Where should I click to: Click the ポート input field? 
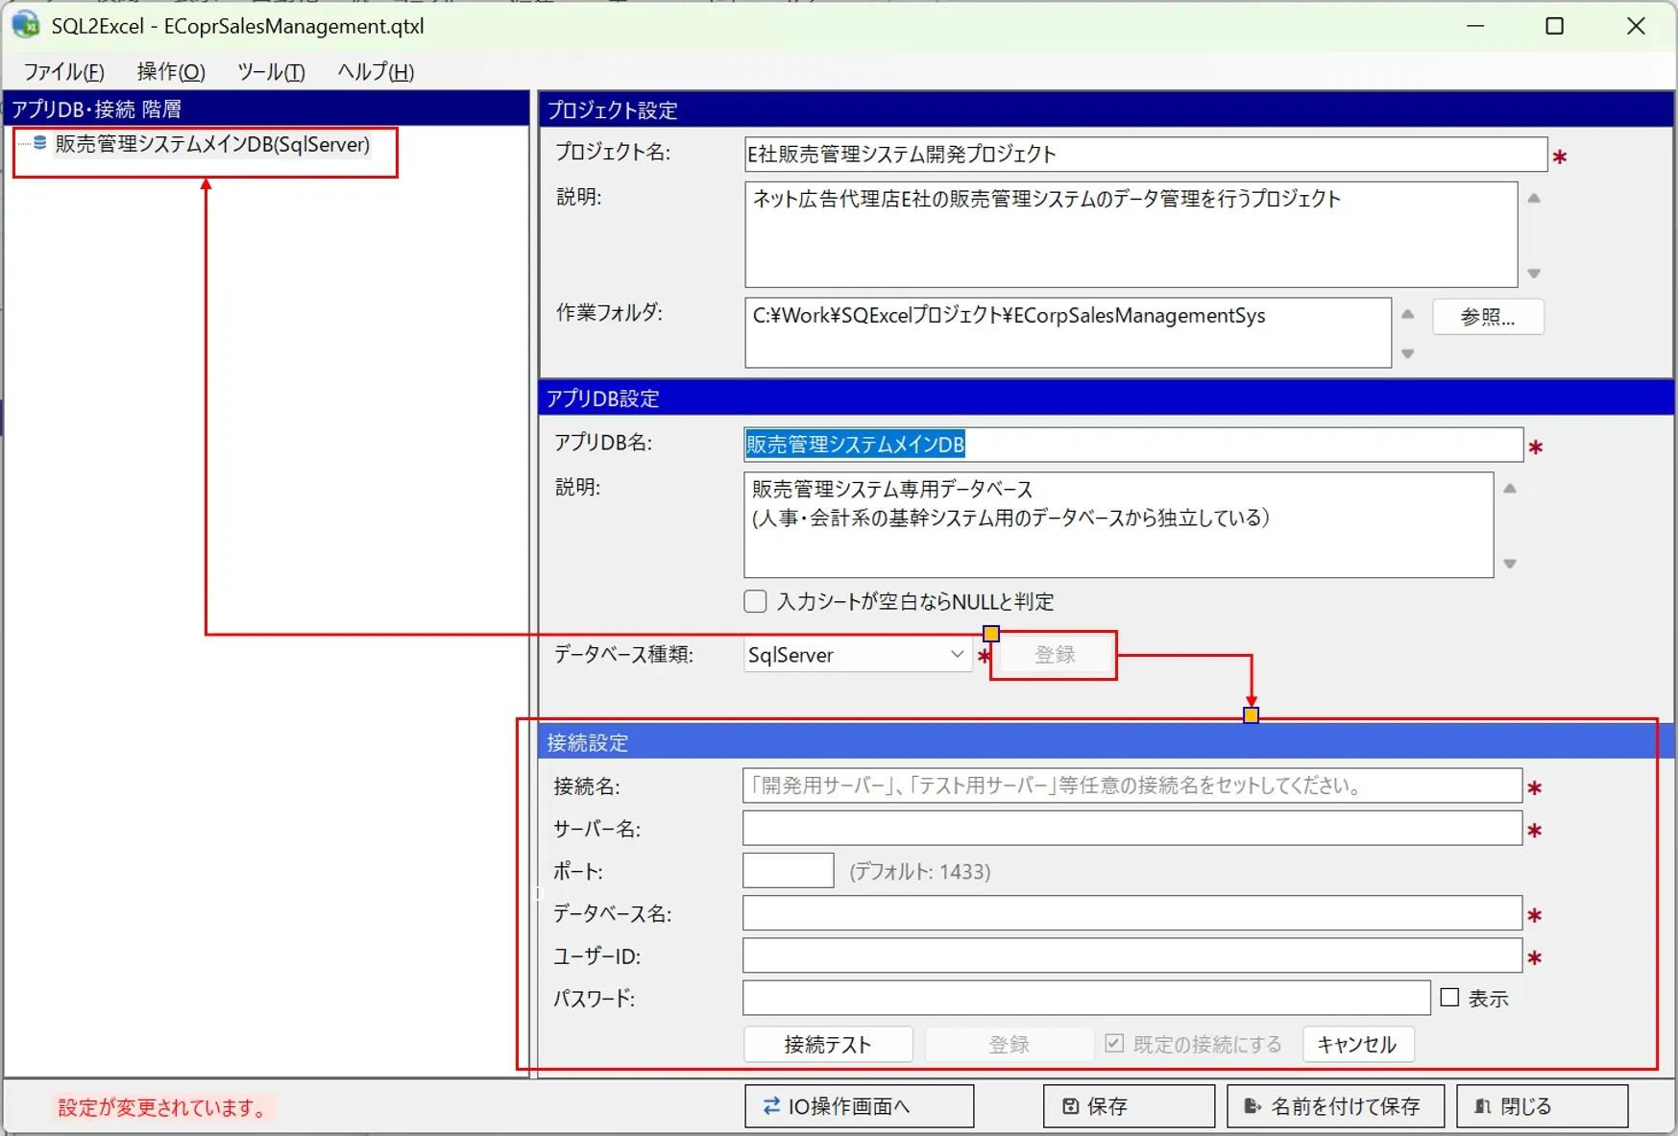pyautogui.click(x=789, y=871)
